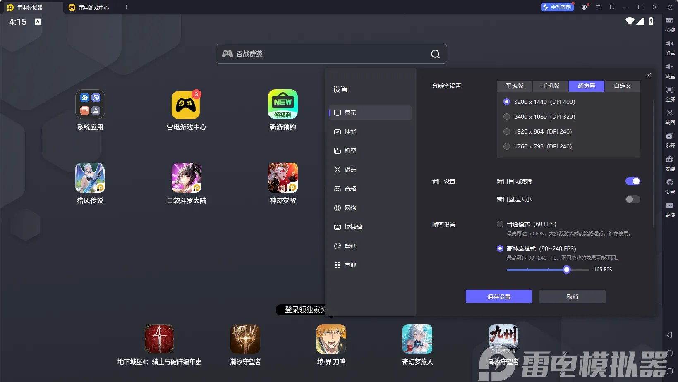This screenshot has width=678, height=382.
Task: Click the Android recent apps square button
Action: [670, 371]
